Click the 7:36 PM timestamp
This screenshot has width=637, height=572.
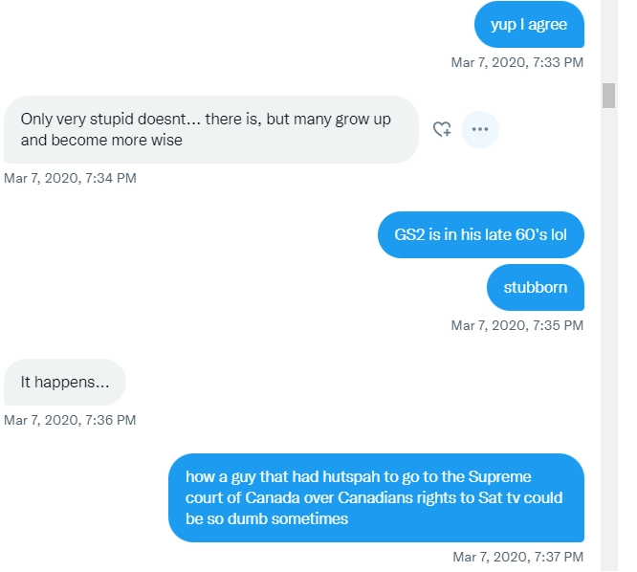tap(70, 420)
